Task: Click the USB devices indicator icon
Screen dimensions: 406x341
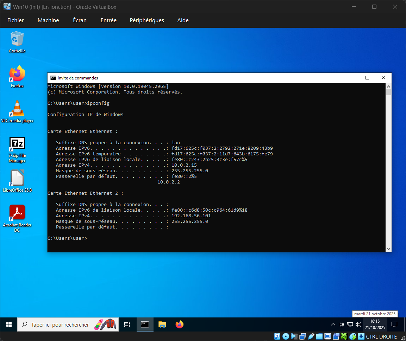Action: 311,336
